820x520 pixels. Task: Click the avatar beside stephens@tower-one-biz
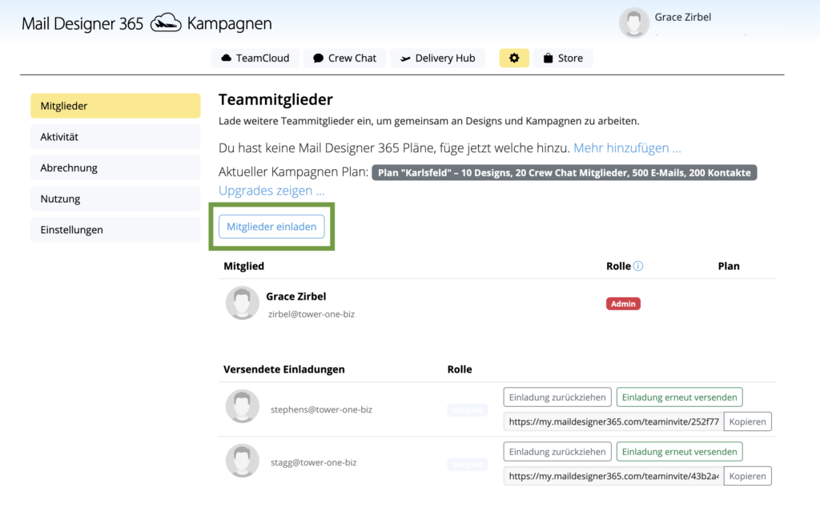point(242,406)
